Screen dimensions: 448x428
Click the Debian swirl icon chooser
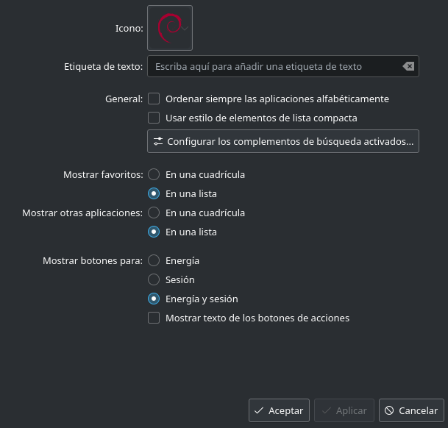pos(170,28)
